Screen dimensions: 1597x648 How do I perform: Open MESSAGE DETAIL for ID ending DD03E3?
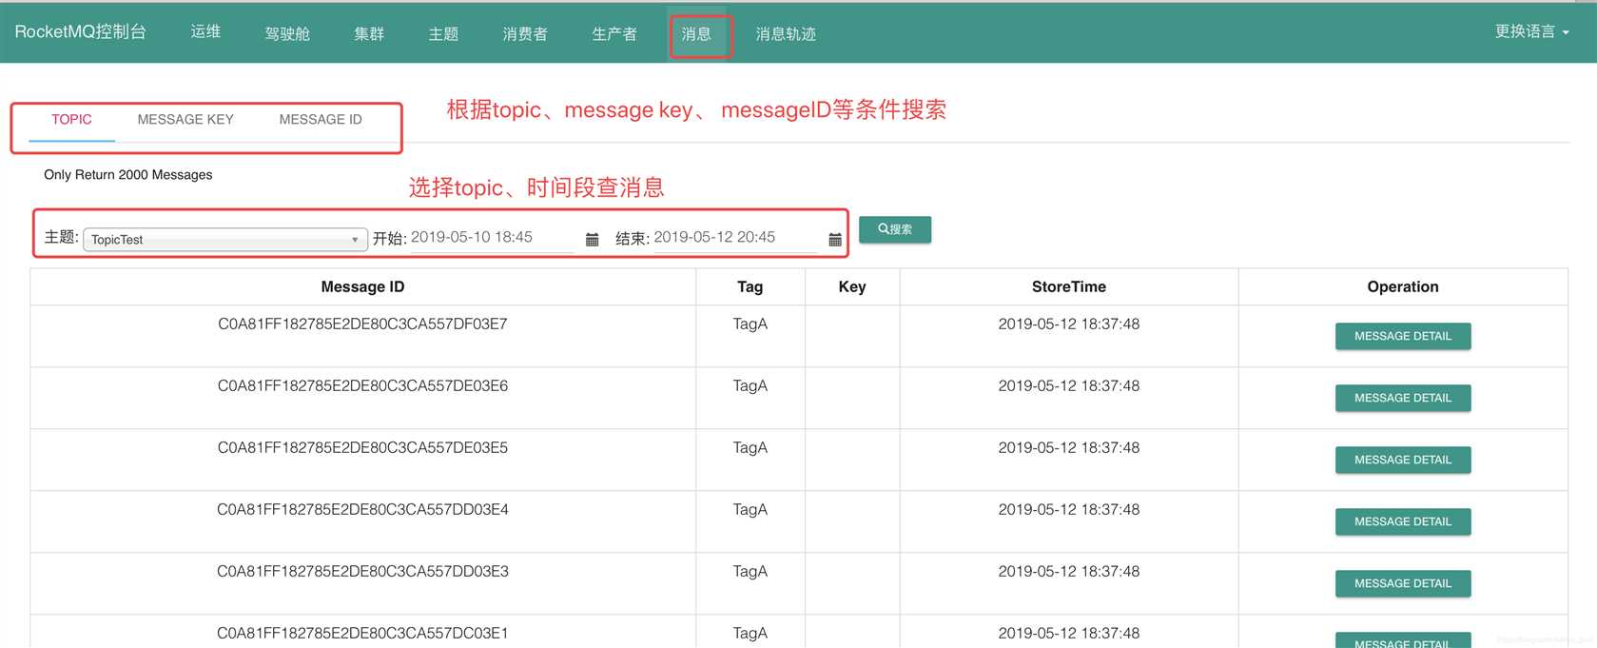(x=1403, y=583)
